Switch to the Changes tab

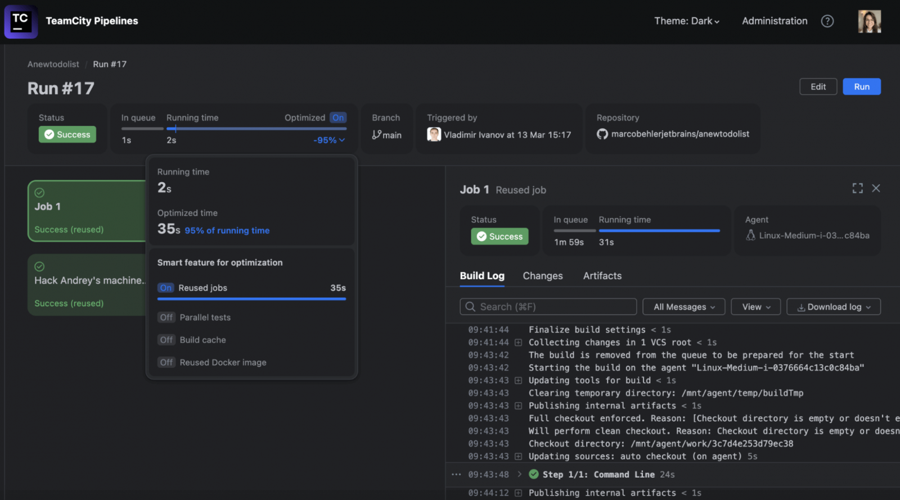543,276
